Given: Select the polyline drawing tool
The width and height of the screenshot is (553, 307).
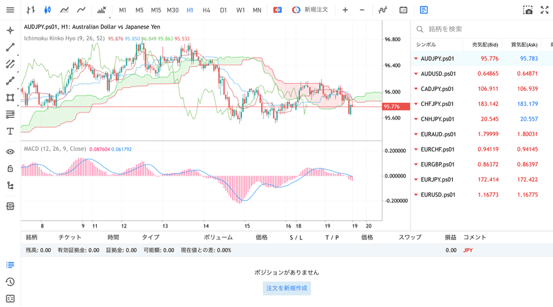Looking at the screenshot, I should coord(10,81).
